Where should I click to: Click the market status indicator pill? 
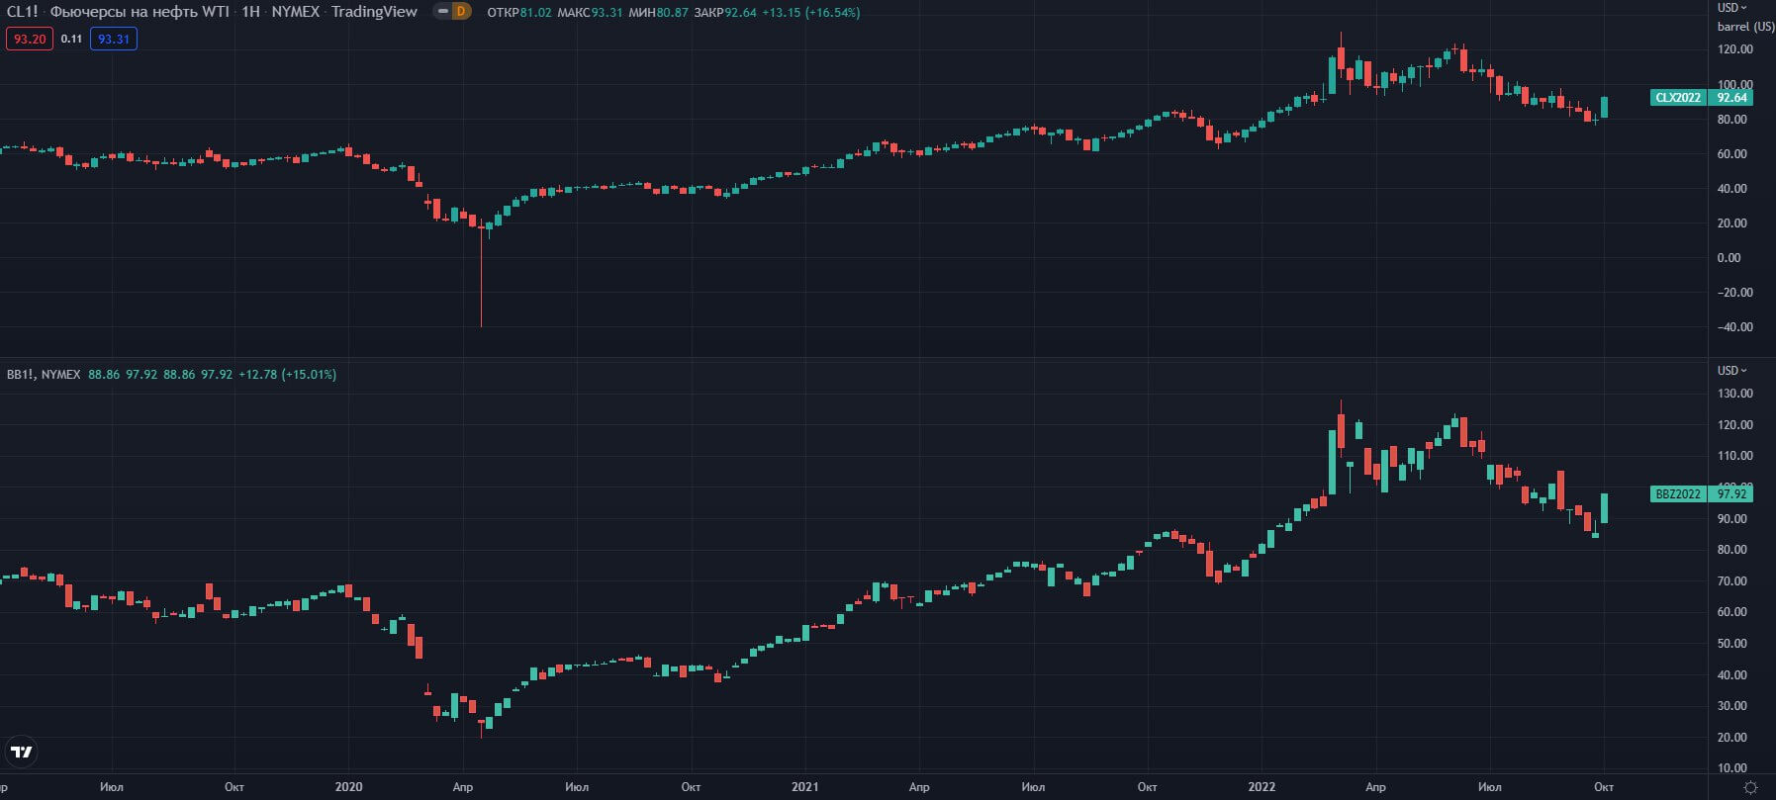point(442,12)
